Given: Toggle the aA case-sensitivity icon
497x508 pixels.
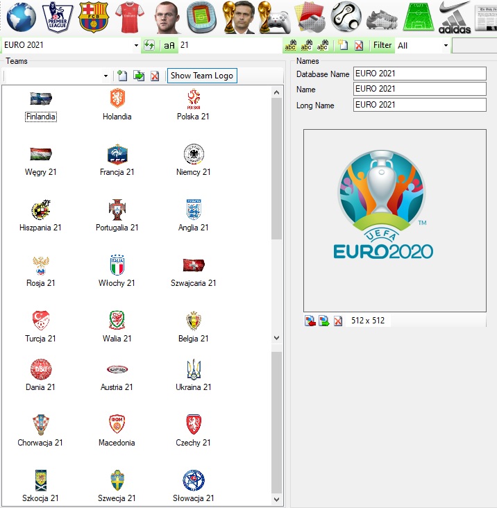Looking at the screenshot, I should pyautogui.click(x=169, y=45).
